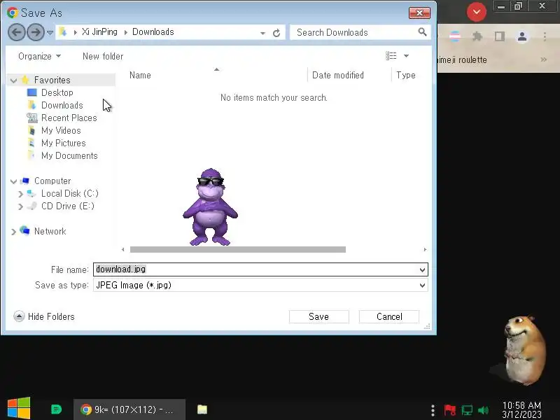Show more bookmarks with the chevron

tap(544, 59)
